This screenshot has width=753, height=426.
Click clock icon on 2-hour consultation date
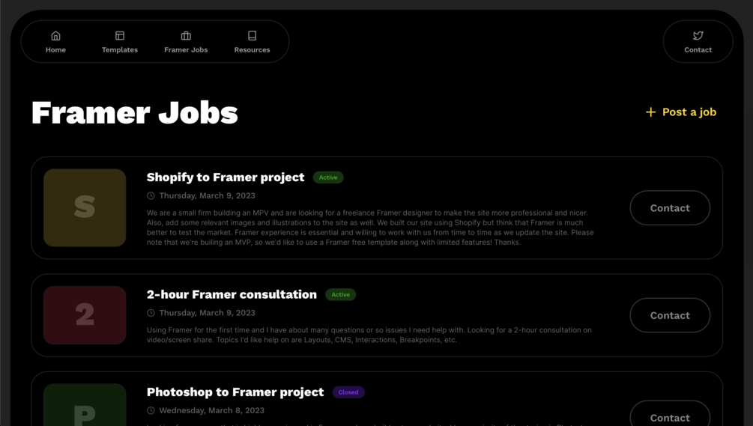pyautogui.click(x=151, y=313)
